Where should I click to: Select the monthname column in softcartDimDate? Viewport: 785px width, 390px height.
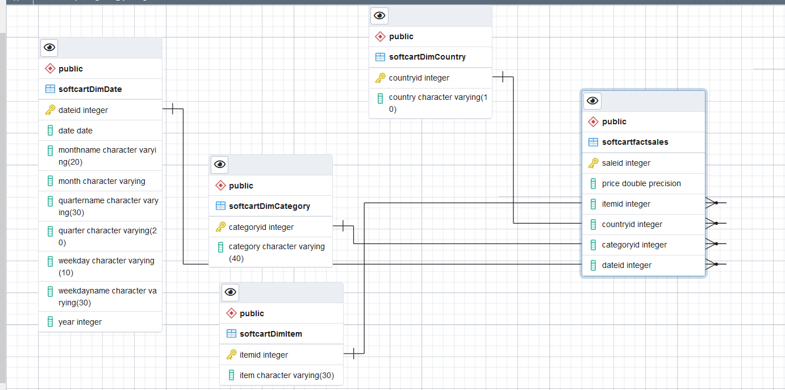pos(101,156)
